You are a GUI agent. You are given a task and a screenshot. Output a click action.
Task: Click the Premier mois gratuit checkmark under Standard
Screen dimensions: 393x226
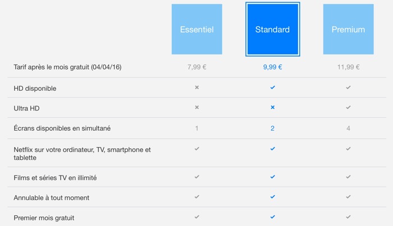coord(272,216)
